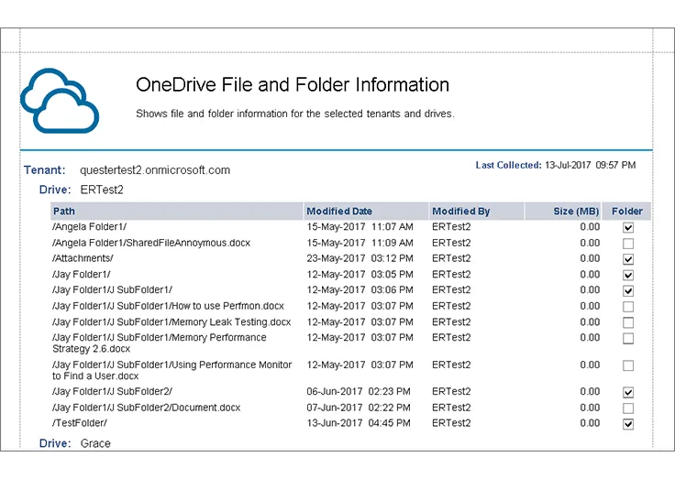Select path /Jay Folder1/
675x479 pixels.
[82, 274]
